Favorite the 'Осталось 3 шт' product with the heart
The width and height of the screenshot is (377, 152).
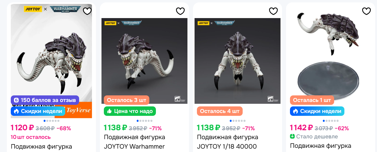click(180, 11)
